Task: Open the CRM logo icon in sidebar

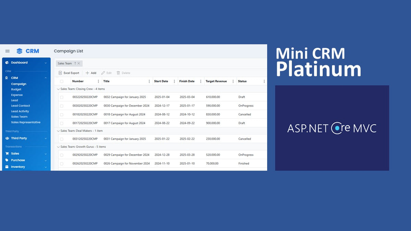Action: [x=19, y=51]
